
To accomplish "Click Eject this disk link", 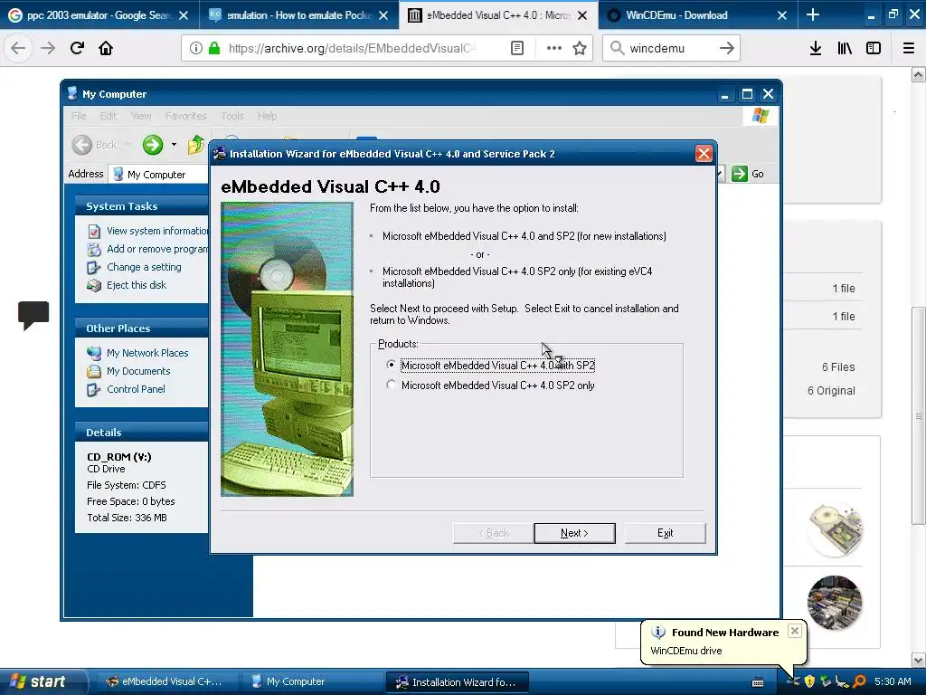I will pyautogui.click(x=137, y=285).
